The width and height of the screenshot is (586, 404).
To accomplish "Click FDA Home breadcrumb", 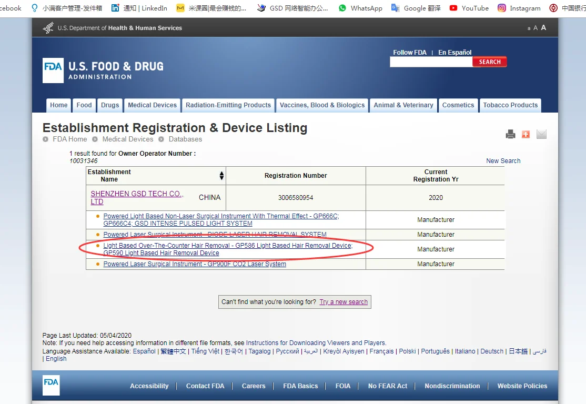I will coord(69,139).
